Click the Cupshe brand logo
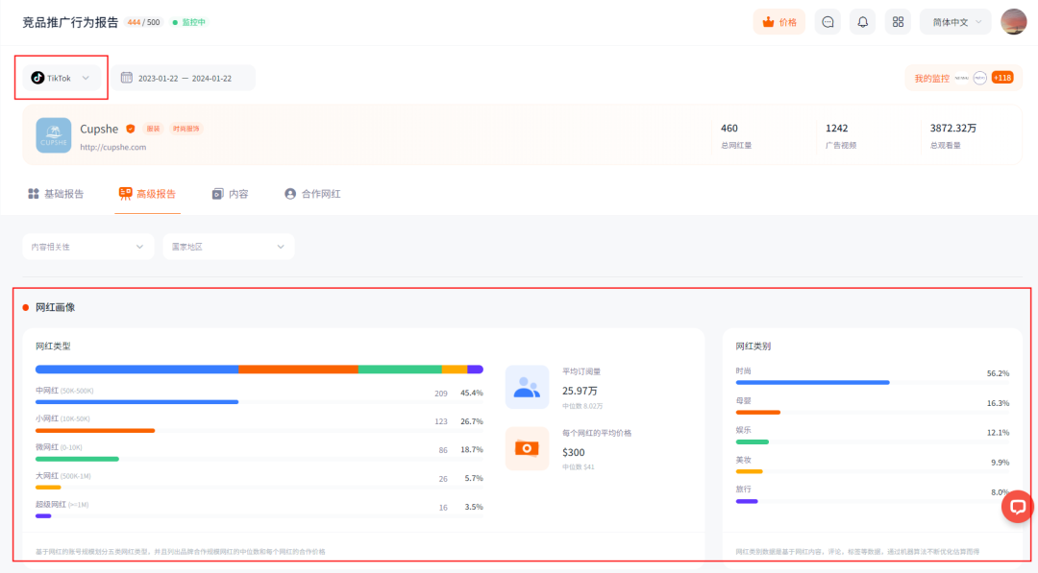 [54, 135]
